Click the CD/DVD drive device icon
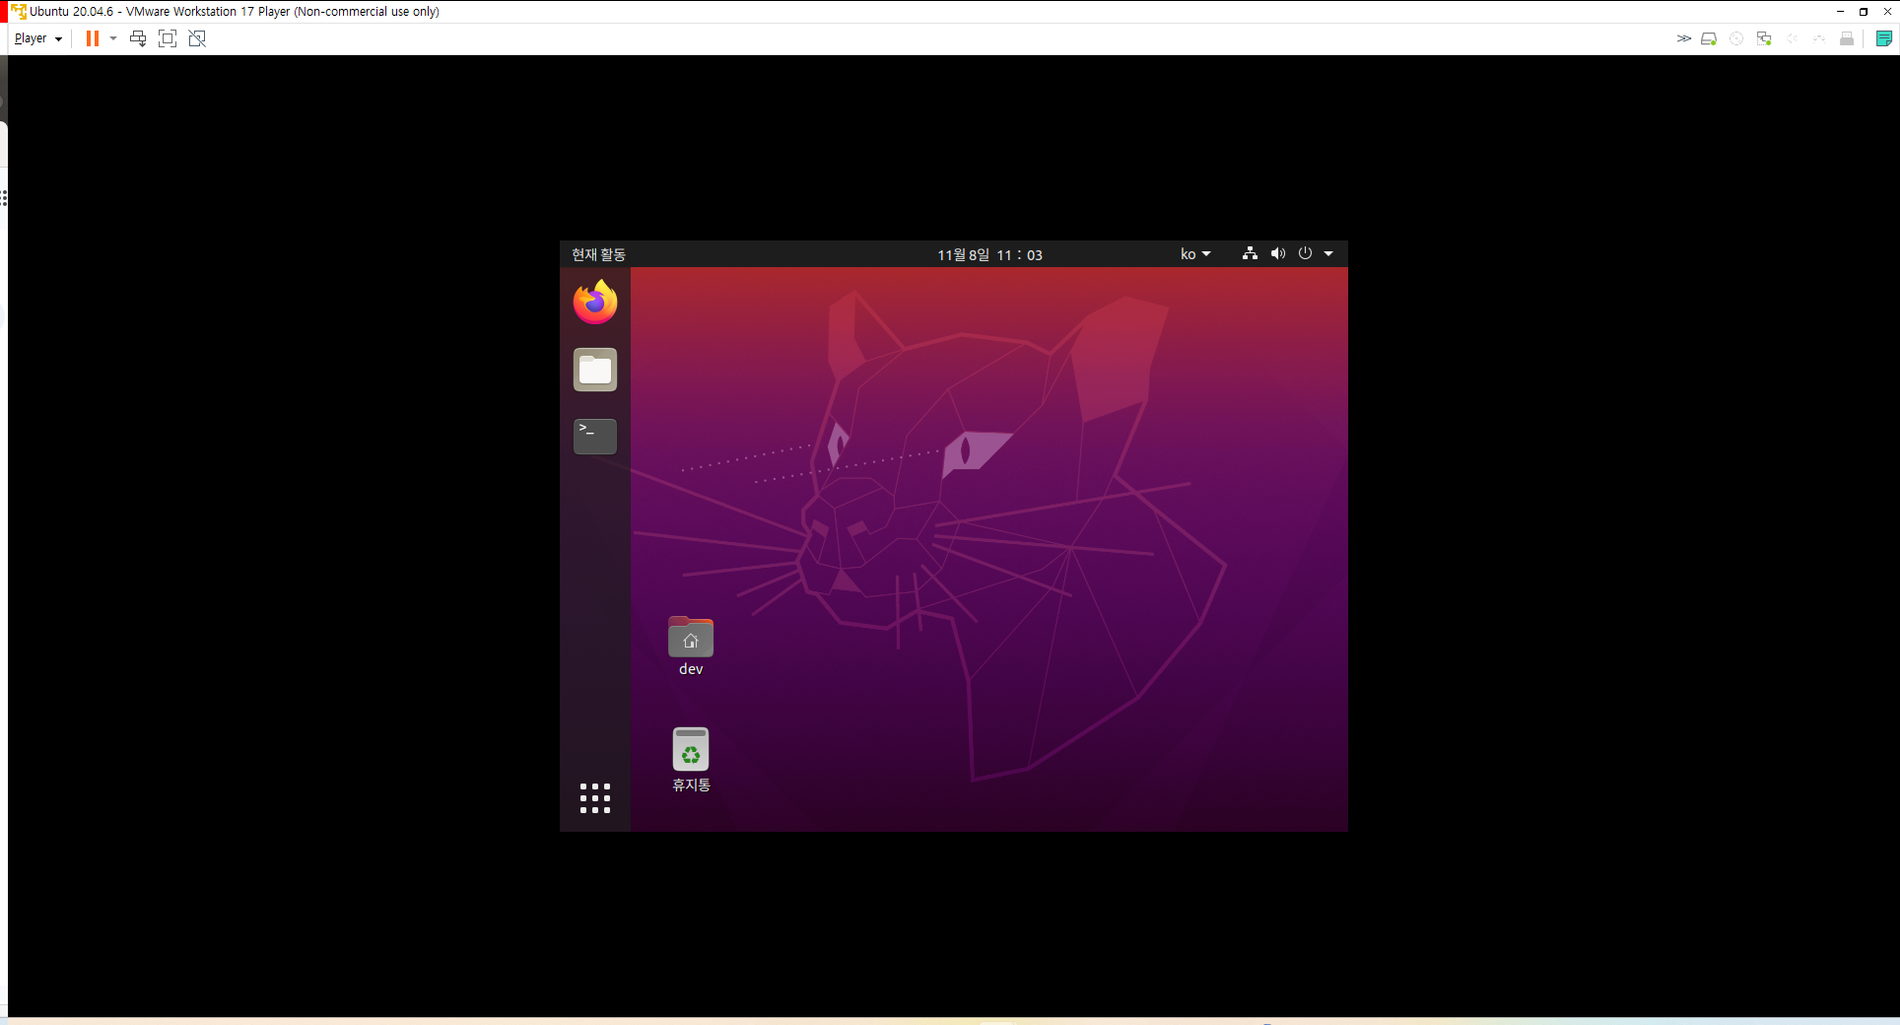1900x1025 pixels. pyautogui.click(x=1736, y=38)
